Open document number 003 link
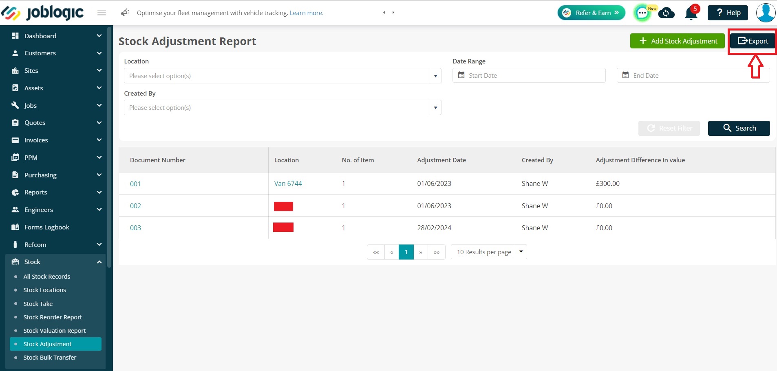 pos(135,228)
